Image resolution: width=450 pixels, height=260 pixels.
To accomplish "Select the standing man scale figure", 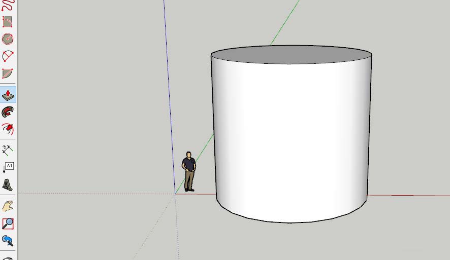I will 189,171.
